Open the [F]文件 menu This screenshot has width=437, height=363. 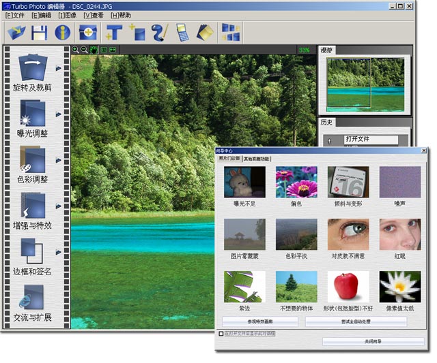[x=15, y=15]
